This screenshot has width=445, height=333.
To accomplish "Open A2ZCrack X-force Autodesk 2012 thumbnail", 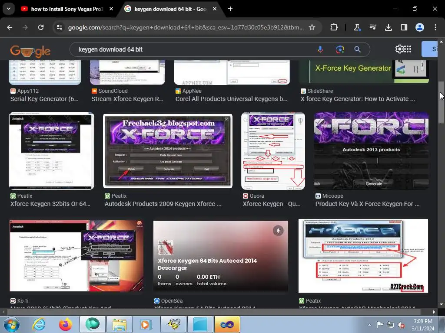I will 363,256.
